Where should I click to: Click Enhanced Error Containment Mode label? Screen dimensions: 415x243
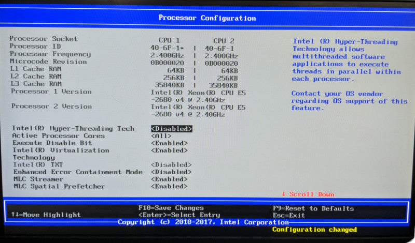78,172
